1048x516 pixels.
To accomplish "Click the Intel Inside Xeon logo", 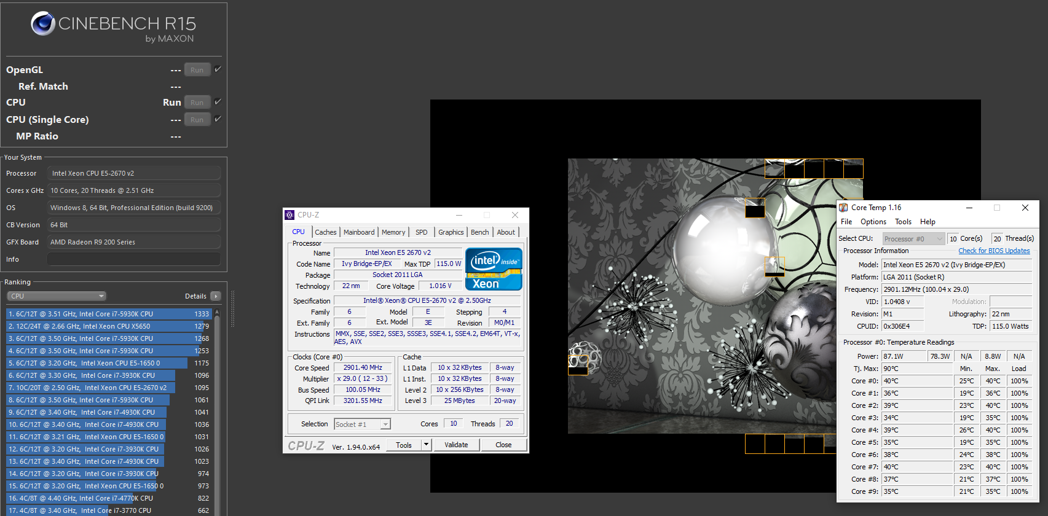I will [494, 268].
